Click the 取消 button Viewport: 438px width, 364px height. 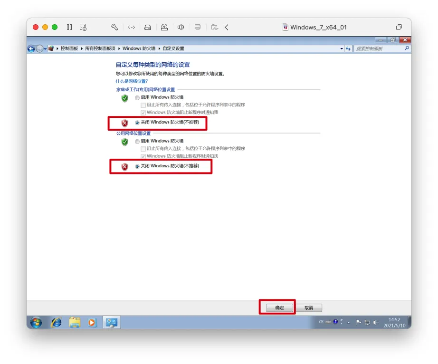point(309,308)
